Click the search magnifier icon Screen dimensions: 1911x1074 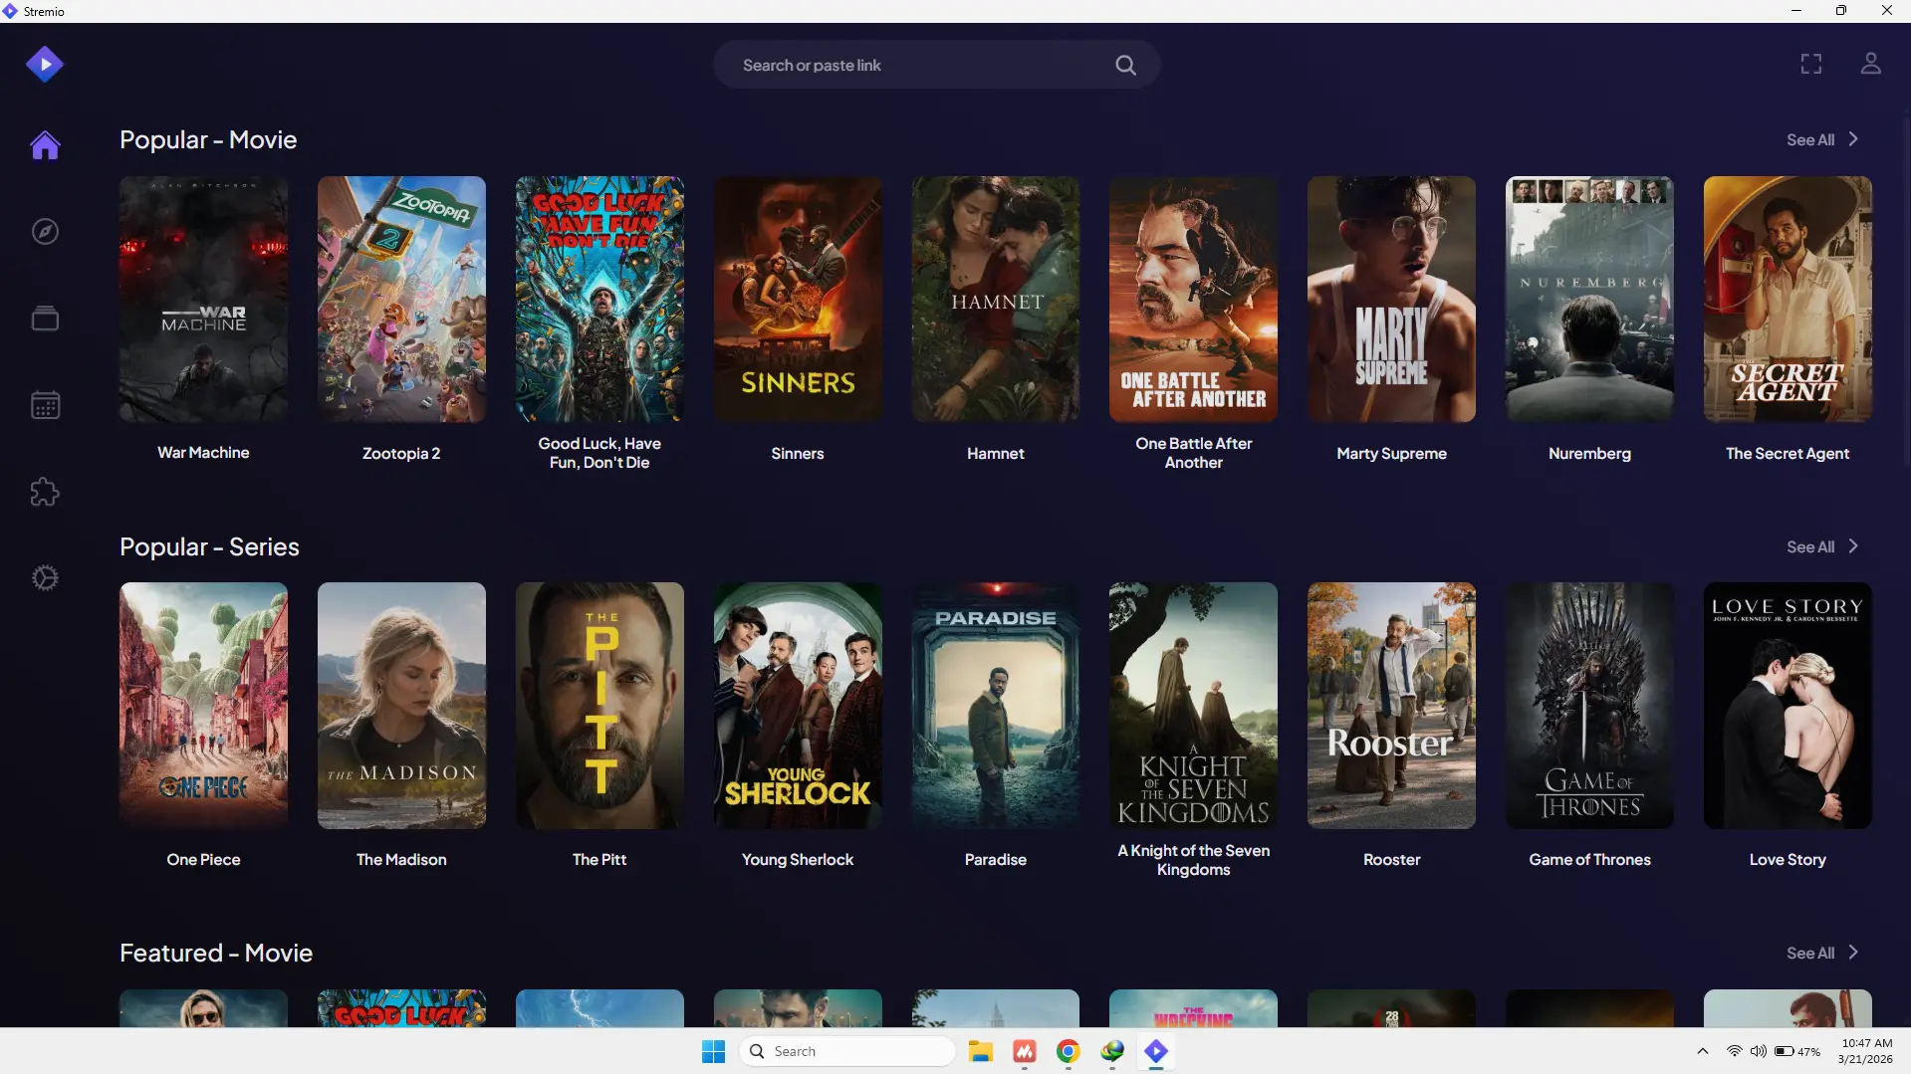(1125, 66)
